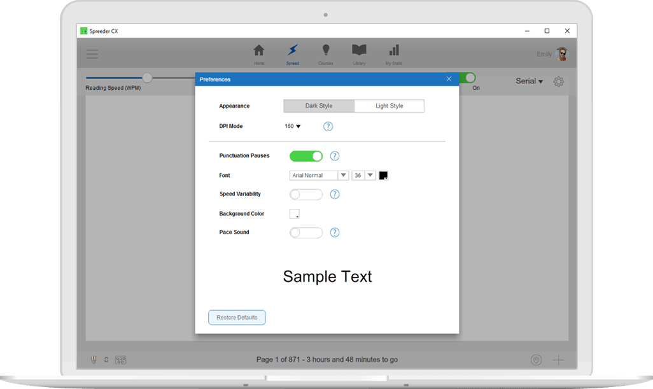Open the Library book icon
The width and height of the screenshot is (653, 389).
tap(359, 53)
